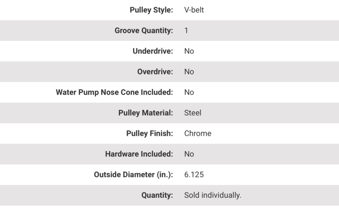Click the Sold individually text
Image resolution: width=339 pixels, height=210 pixels.
pyautogui.click(x=213, y=195)
